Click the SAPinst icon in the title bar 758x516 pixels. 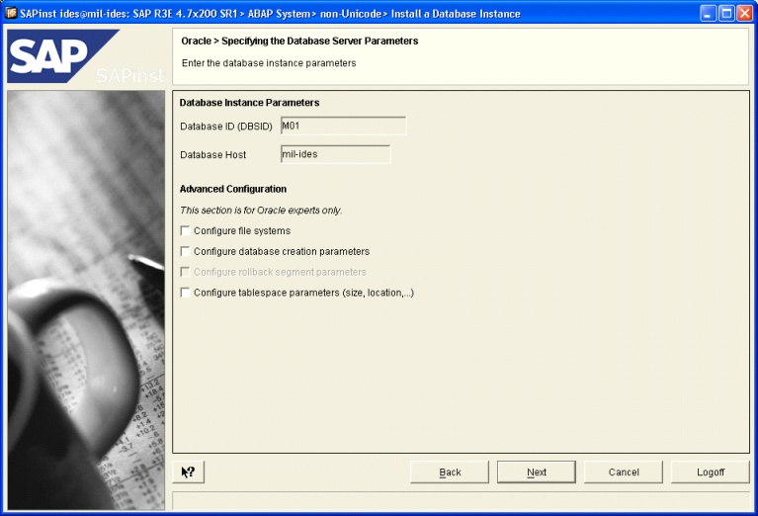point(11,14)
